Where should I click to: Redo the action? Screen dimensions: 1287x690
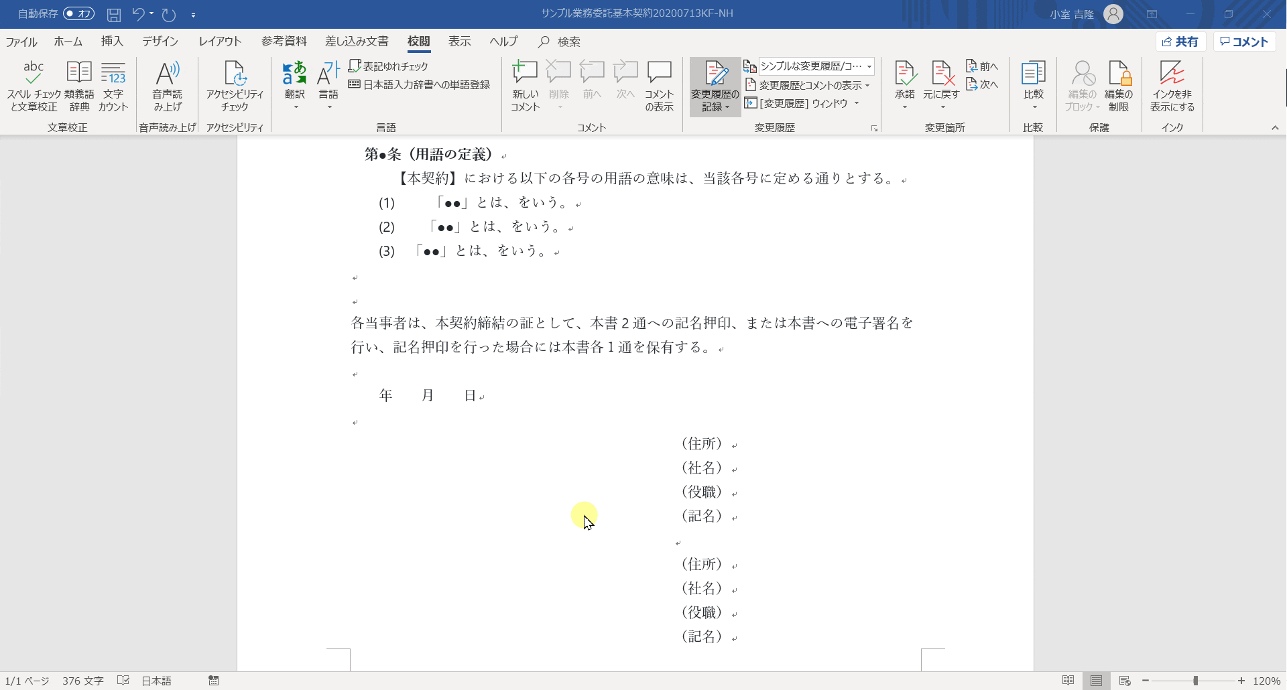click(169, 14)
